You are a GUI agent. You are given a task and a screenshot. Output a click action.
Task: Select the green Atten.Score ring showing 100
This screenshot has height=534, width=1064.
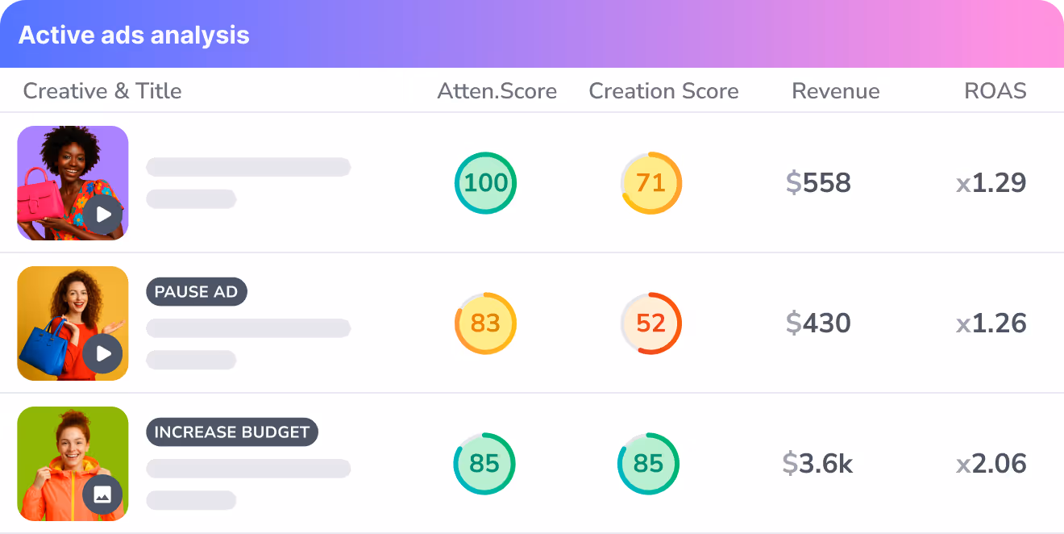click(485, 183)
